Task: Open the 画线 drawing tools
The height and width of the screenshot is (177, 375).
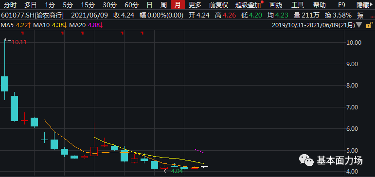Action: [276, 4]
